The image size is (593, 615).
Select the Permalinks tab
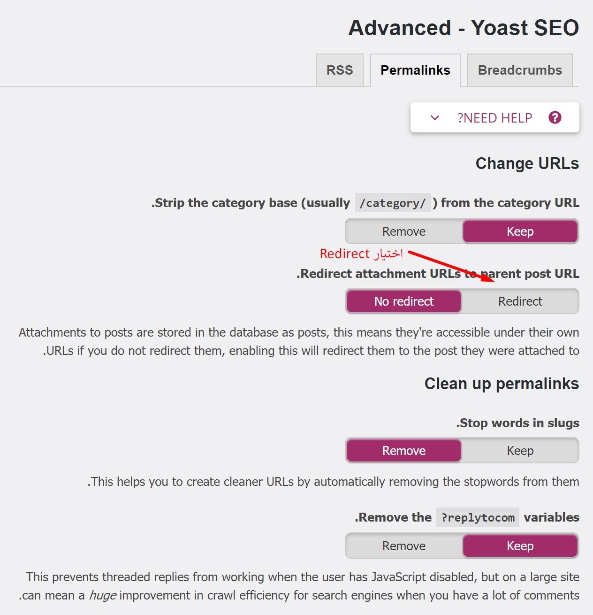[x=415, y=70]
